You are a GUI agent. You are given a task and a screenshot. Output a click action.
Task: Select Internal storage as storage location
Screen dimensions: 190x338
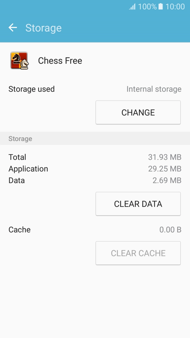154,89
